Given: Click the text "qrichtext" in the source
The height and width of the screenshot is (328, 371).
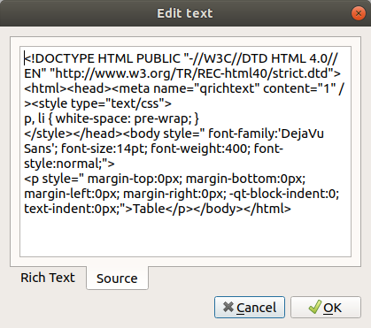Looking at the screenshot, I should pyautogui.click(x=227, y=88).
